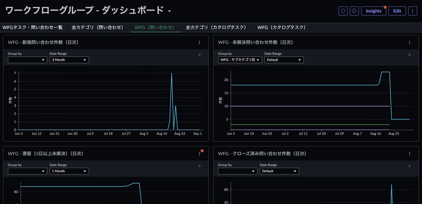Image resolution: width=422 pixels, height=204 pixels.
Task: Select the WFG（問い合わせ）tab
Action: click(x=156, y=27)
